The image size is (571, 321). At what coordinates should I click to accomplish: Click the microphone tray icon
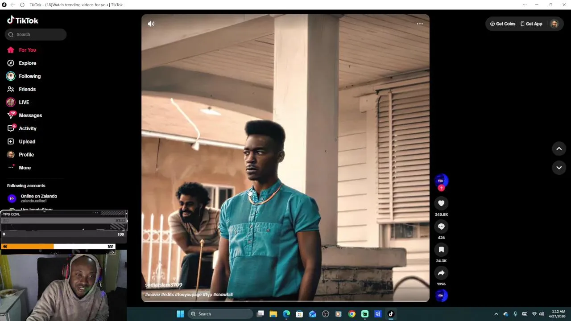515,314
